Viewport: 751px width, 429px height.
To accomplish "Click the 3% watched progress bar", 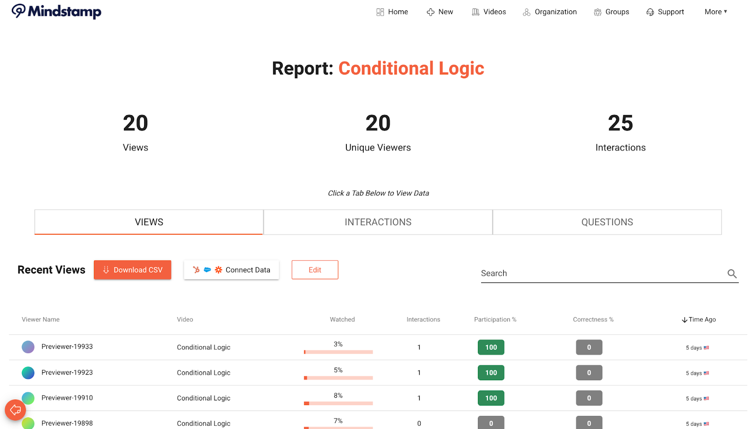I will (x=338, y=352).
